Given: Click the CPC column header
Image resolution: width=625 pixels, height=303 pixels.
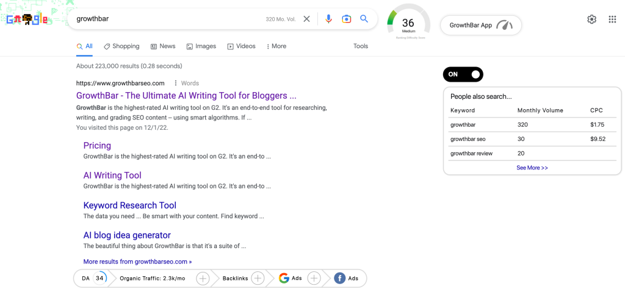Looking at the screenshot, I should (597, 110).
